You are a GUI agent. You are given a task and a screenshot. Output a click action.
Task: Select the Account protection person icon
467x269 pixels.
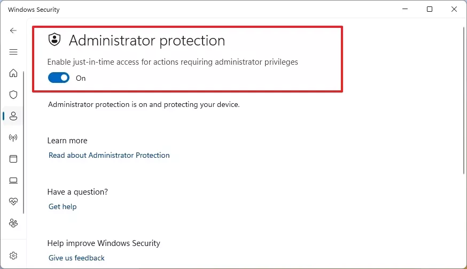click(x=13, y=116)
